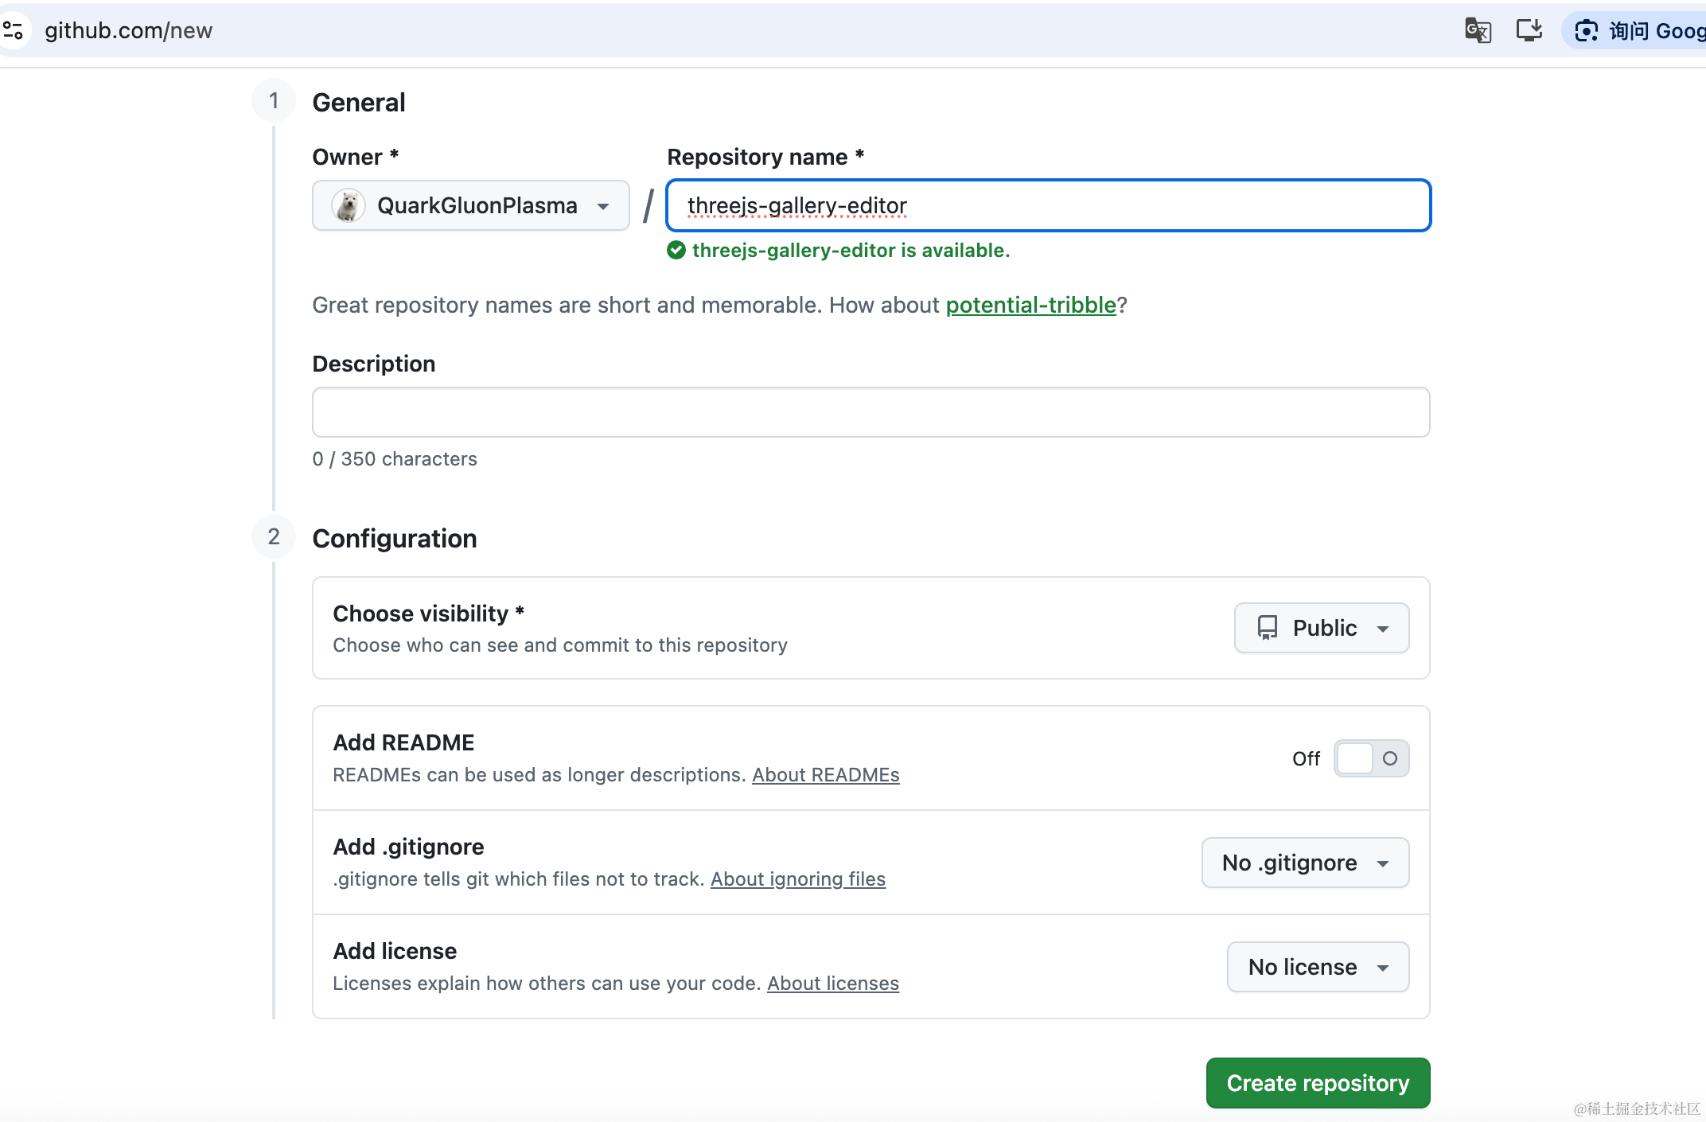This screenshot has width=1706, height=1122.
Task: Open the Public visibility dropdown
Action: (x=1322, y=628)
